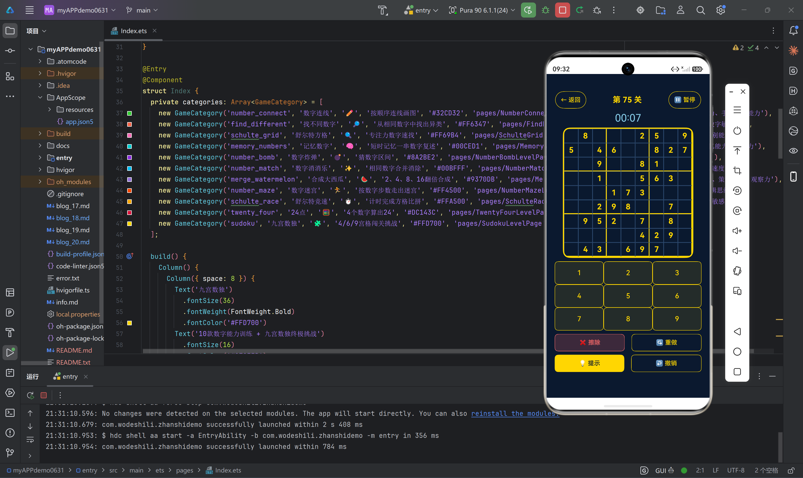Click pages breadcrumb in navigation bar
Screen dimensions: 803x478
[184, 470]
